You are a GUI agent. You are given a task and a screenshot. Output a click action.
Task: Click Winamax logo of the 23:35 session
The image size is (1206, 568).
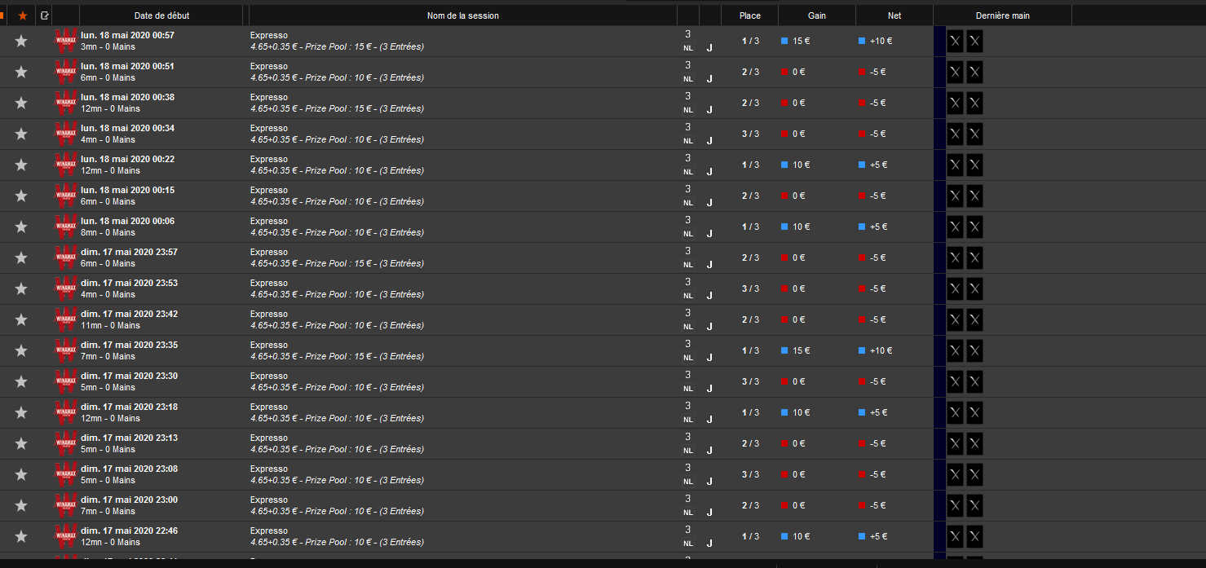(66, 350)
